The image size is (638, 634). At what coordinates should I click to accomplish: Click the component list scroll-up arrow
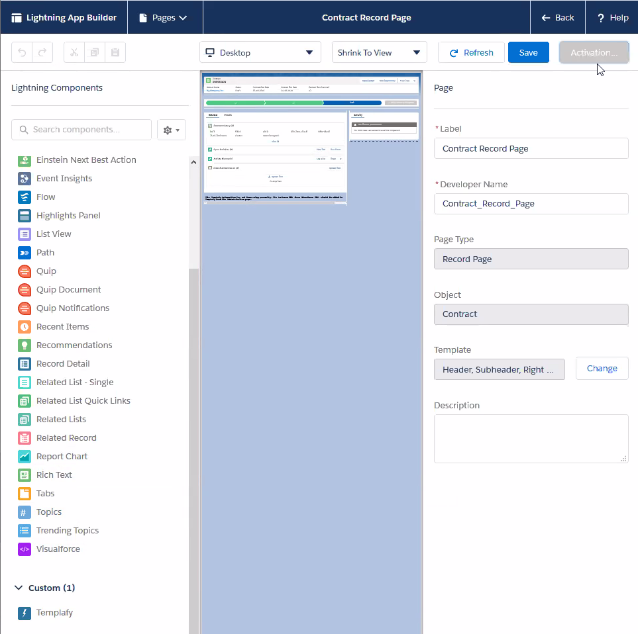pyautogui.click(x=193, y=162)
